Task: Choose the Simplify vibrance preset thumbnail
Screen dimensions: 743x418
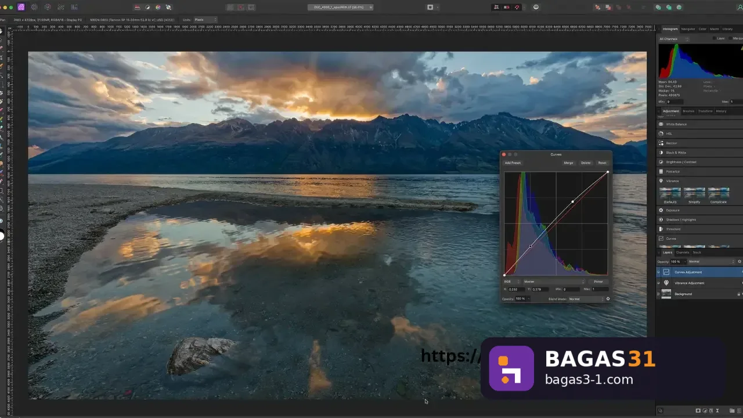Action: [x=694, y=193]
